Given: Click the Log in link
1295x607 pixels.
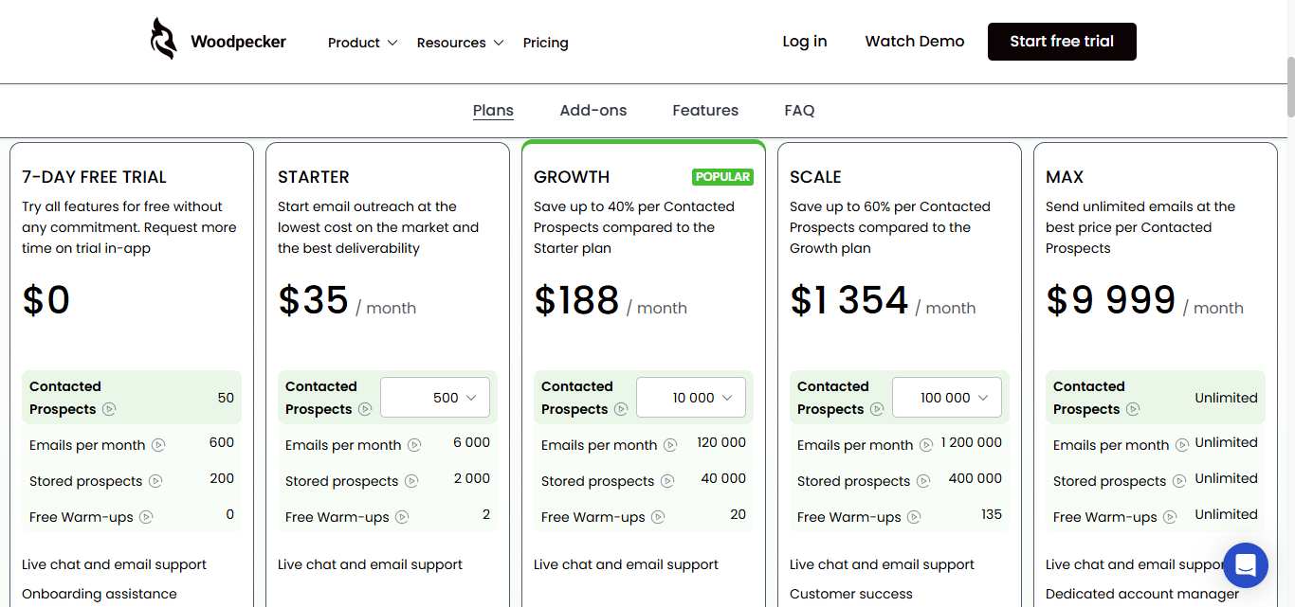Looking at the screenshot, I should (x=804, y=41).
